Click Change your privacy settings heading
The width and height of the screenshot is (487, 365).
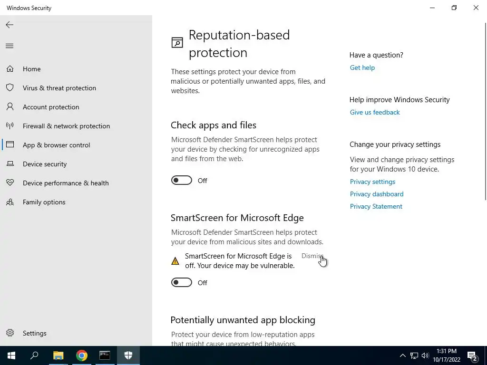pos(395,144)
